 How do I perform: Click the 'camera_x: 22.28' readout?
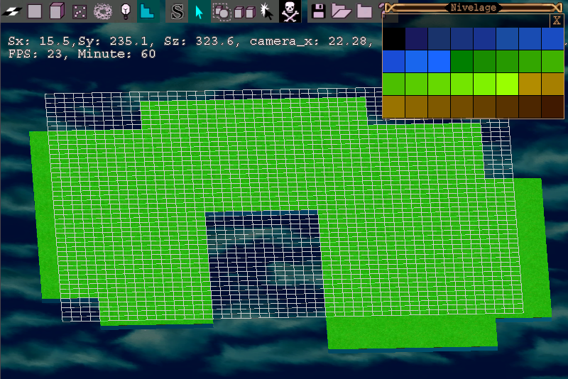point(308,41)
